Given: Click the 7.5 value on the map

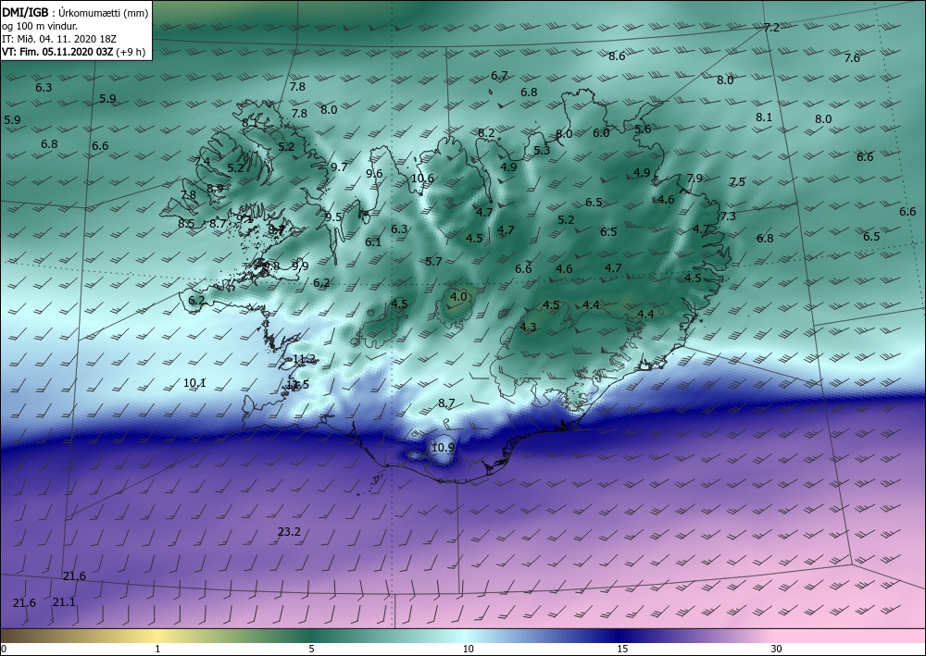Looking at the screenshot, I should pos(736,182).
